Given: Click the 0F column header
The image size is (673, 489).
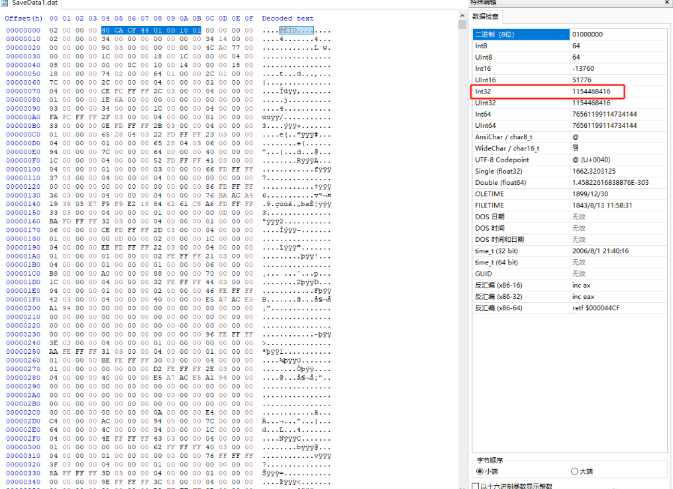Looking at the screenshot, I should tap(249, 19).
